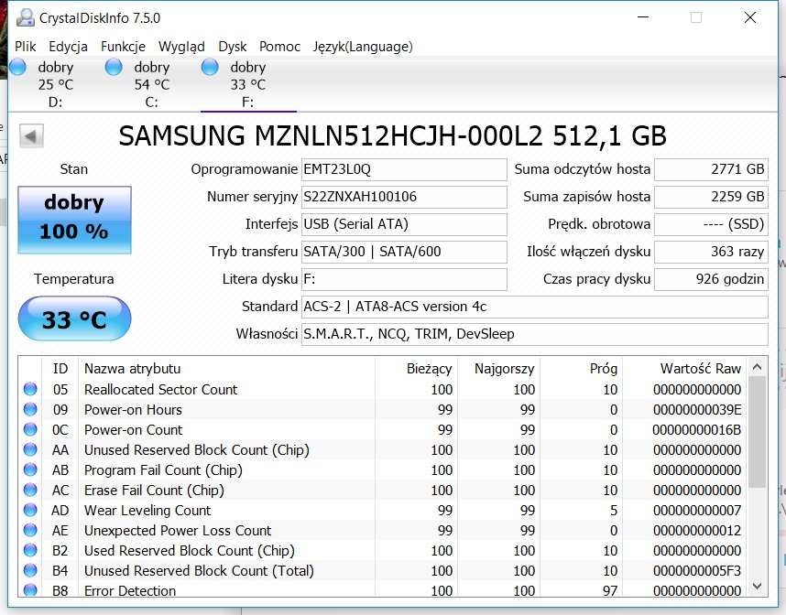
Task: Click the Wear Leveling Count status orb
Action: pyautogui.click(x=30, y=511)
